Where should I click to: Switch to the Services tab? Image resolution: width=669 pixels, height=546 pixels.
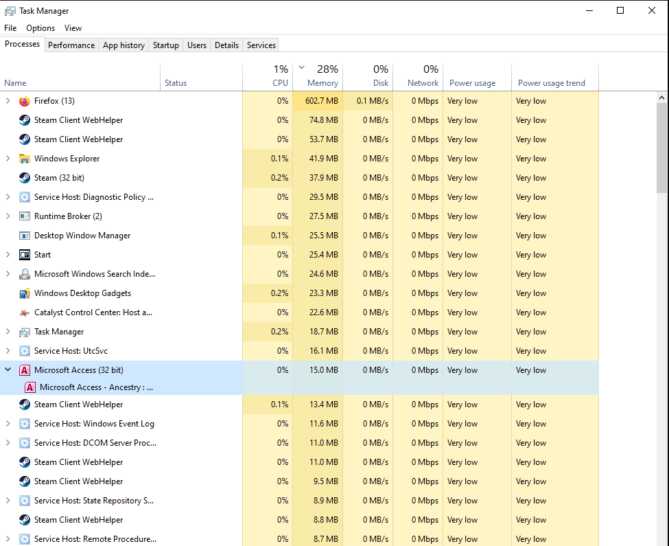pyautogui.click(x=261, y=45)
